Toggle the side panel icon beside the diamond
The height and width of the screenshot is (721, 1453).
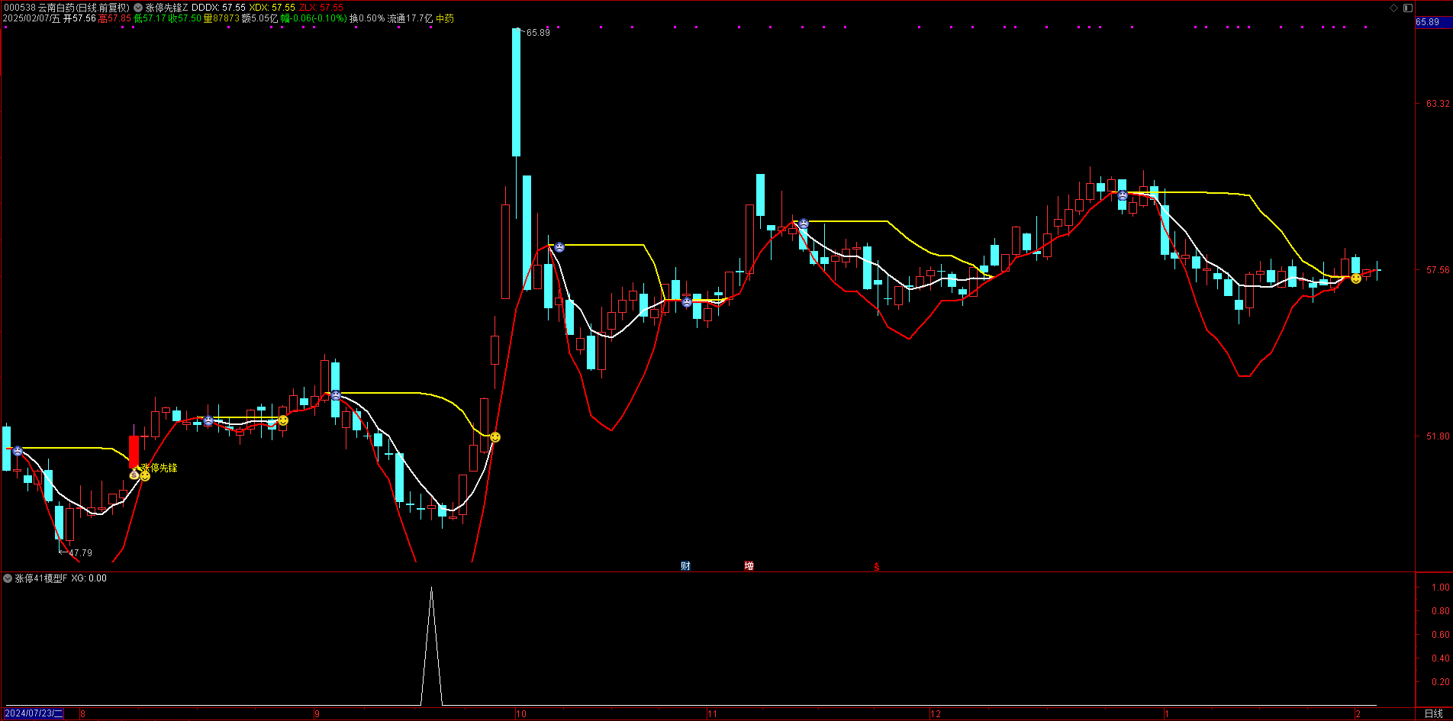click(x=1408, y=8)
